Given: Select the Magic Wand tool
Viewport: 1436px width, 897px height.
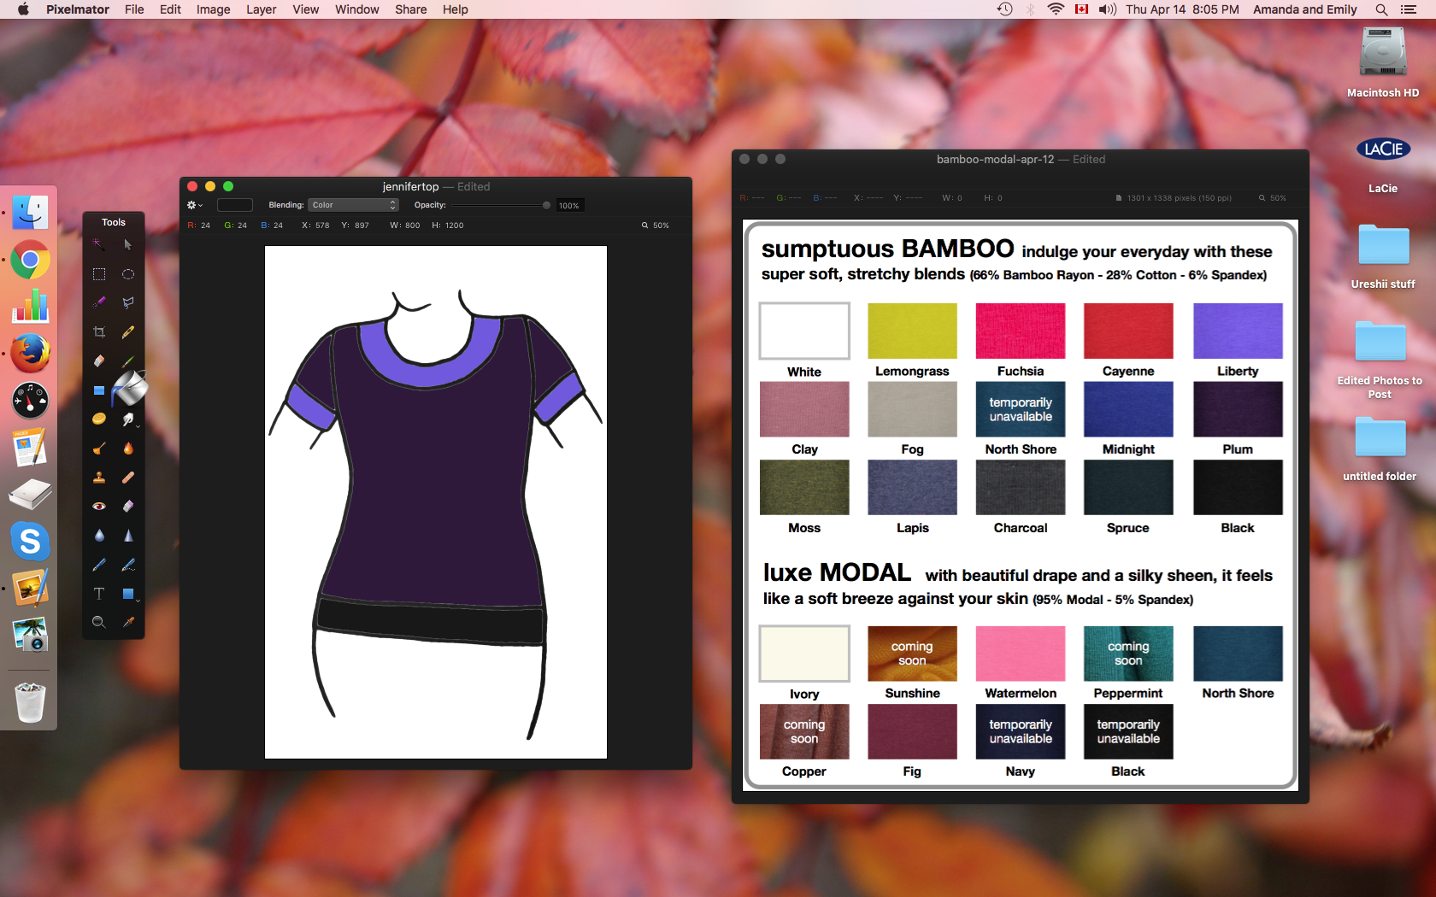Looking at the screenshot, I should [99, 244].
